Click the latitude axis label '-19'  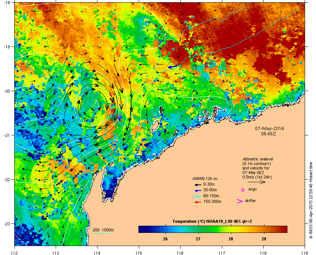click(7, 46)
